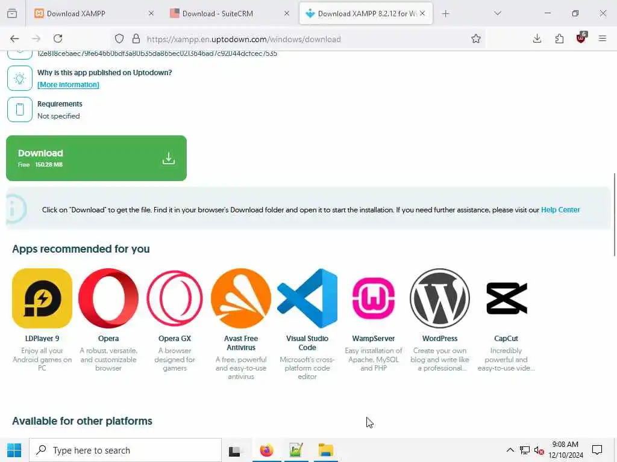
Task: Open the notification center icon
Action: click(x=597, y=450)
